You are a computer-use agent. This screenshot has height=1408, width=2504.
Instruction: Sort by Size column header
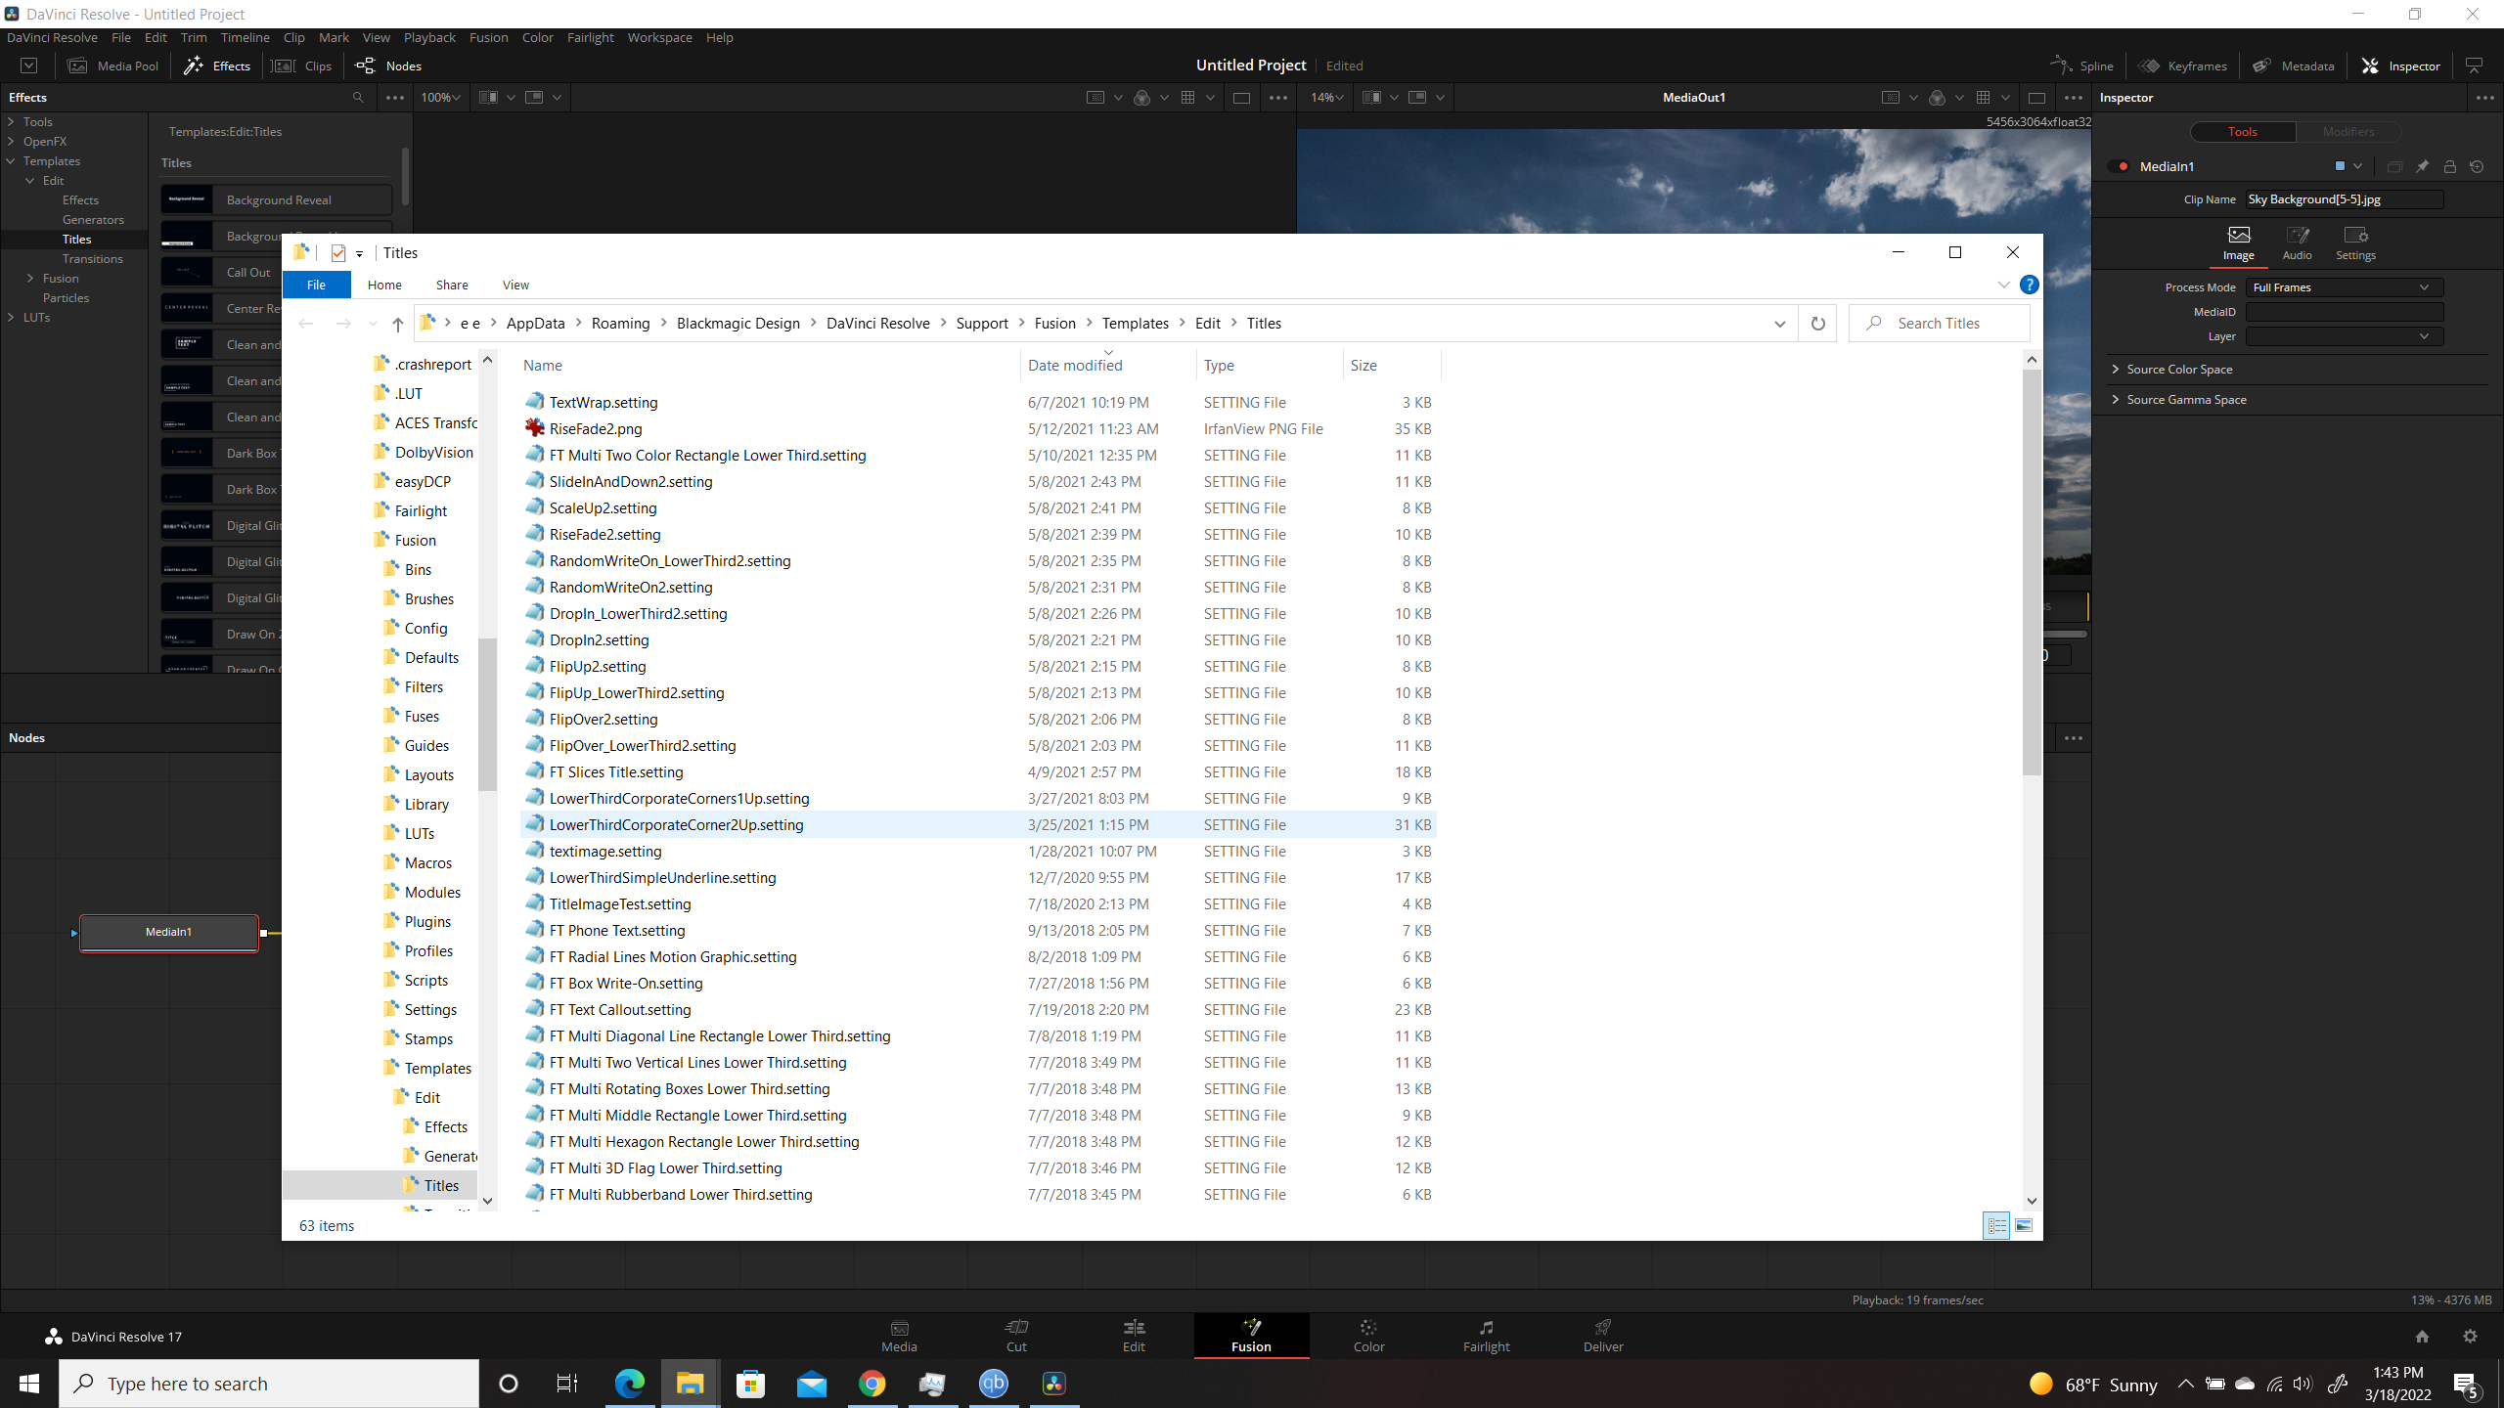tap(1391, 365)
